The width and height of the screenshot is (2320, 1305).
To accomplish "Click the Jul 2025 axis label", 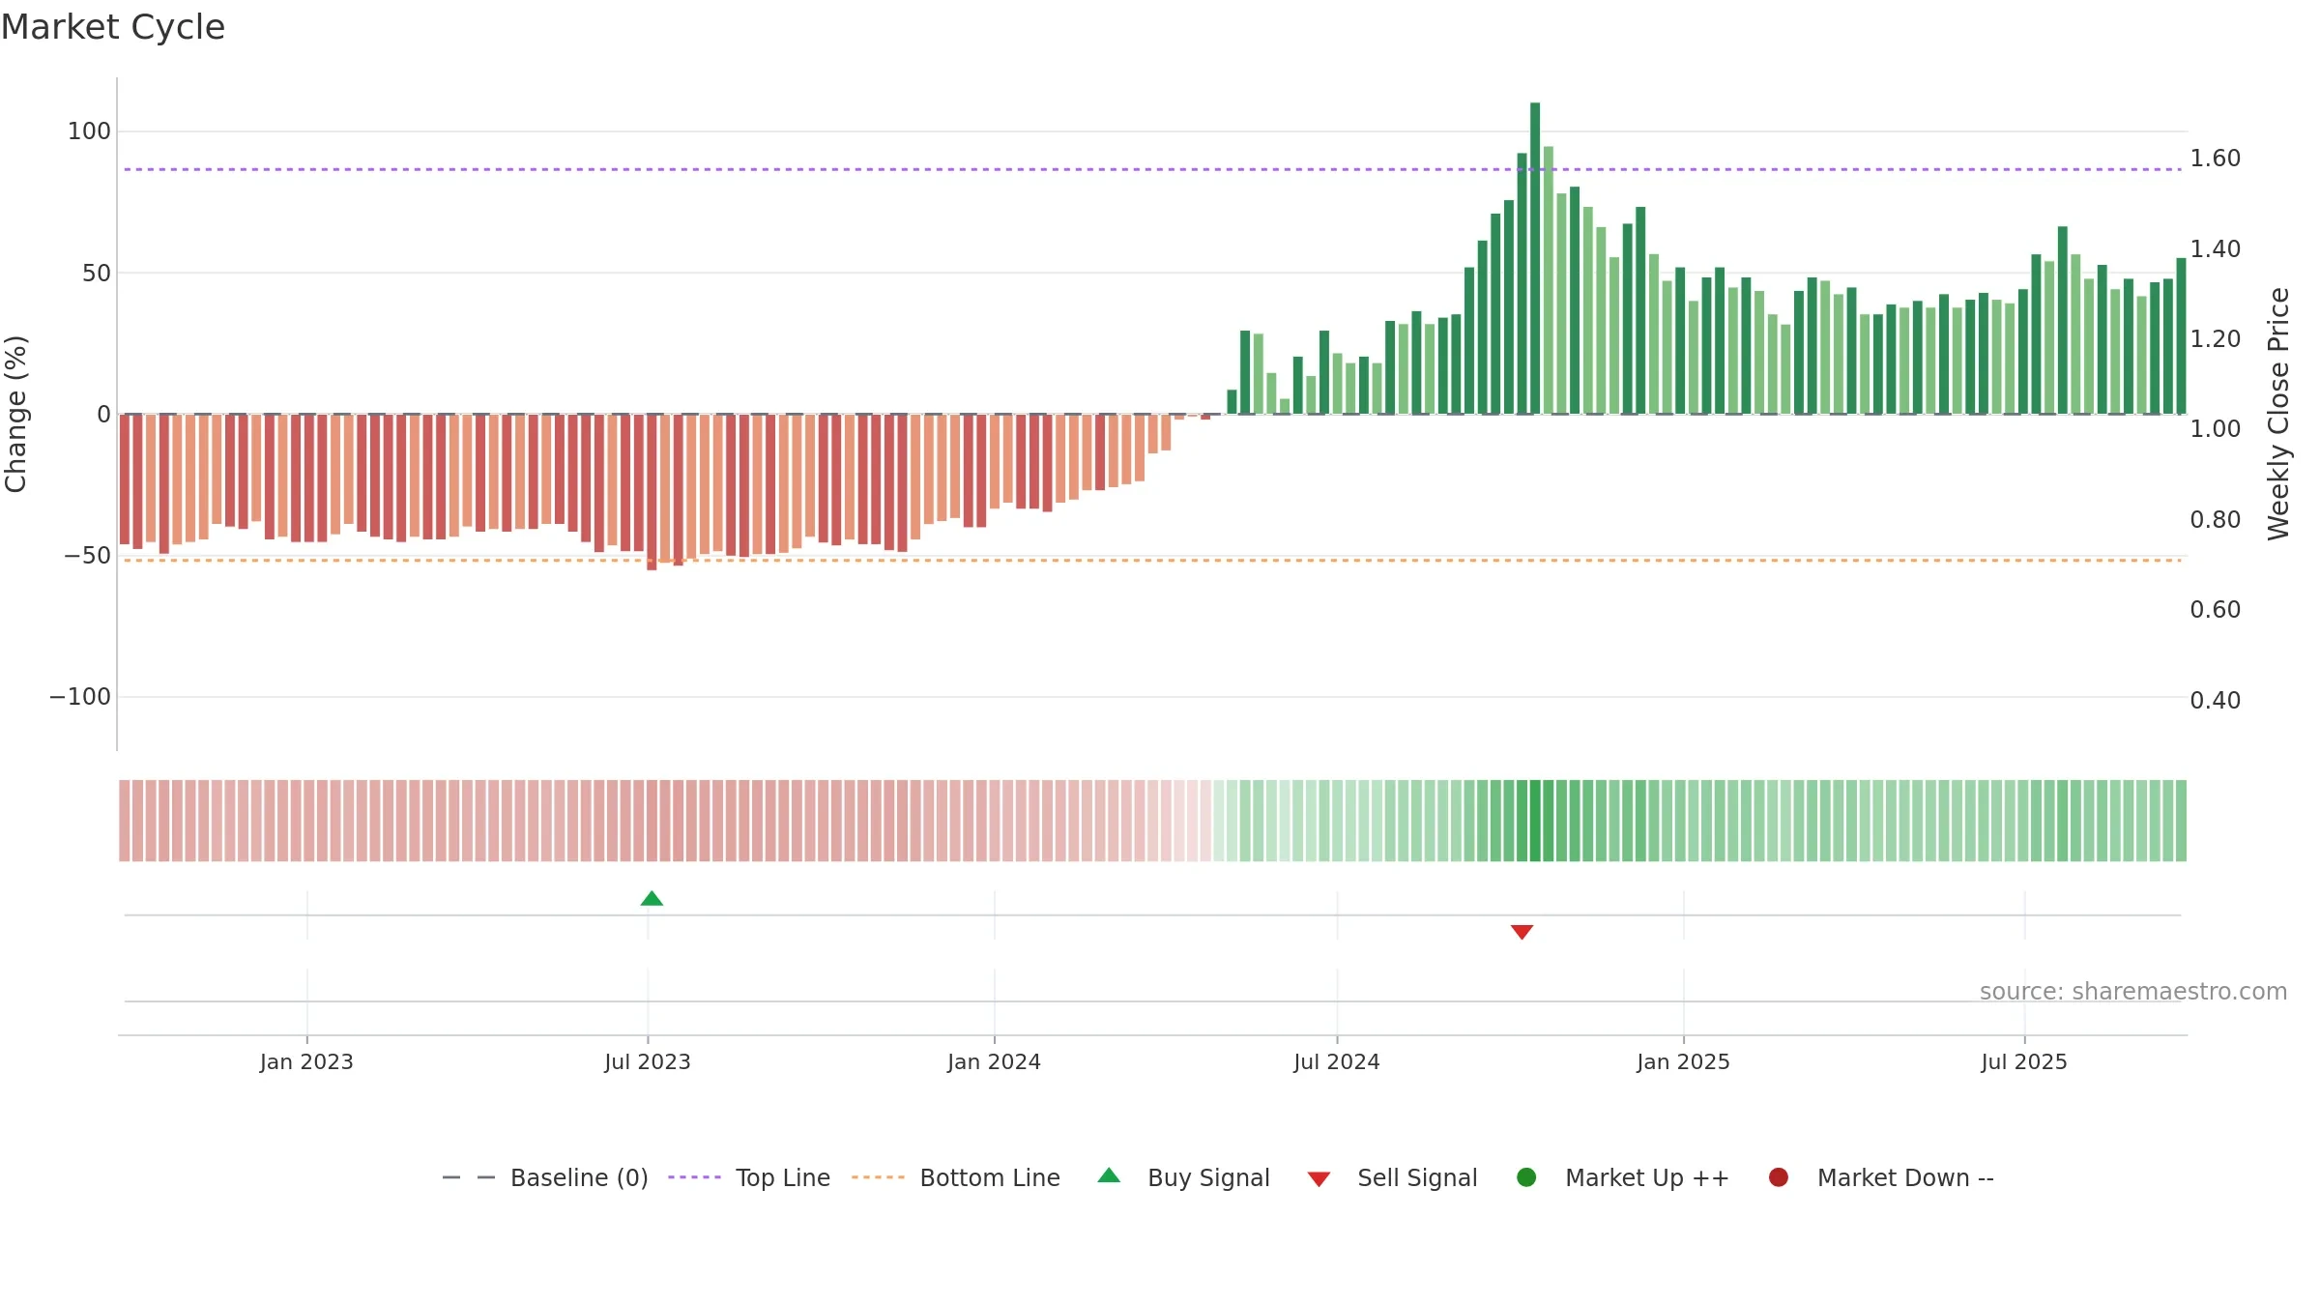I will coord(2024,1062).
